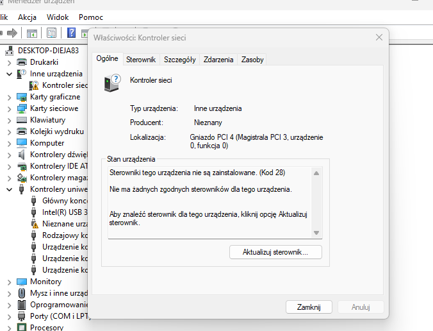Viewport: 433px width, 331px height.
Task: Open the Pomoc menu
Action: click(91, 17)
